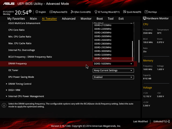Click the MyFavorite folder icon
The height and width of the screenshot is (129, 172).
coord(51,12)
